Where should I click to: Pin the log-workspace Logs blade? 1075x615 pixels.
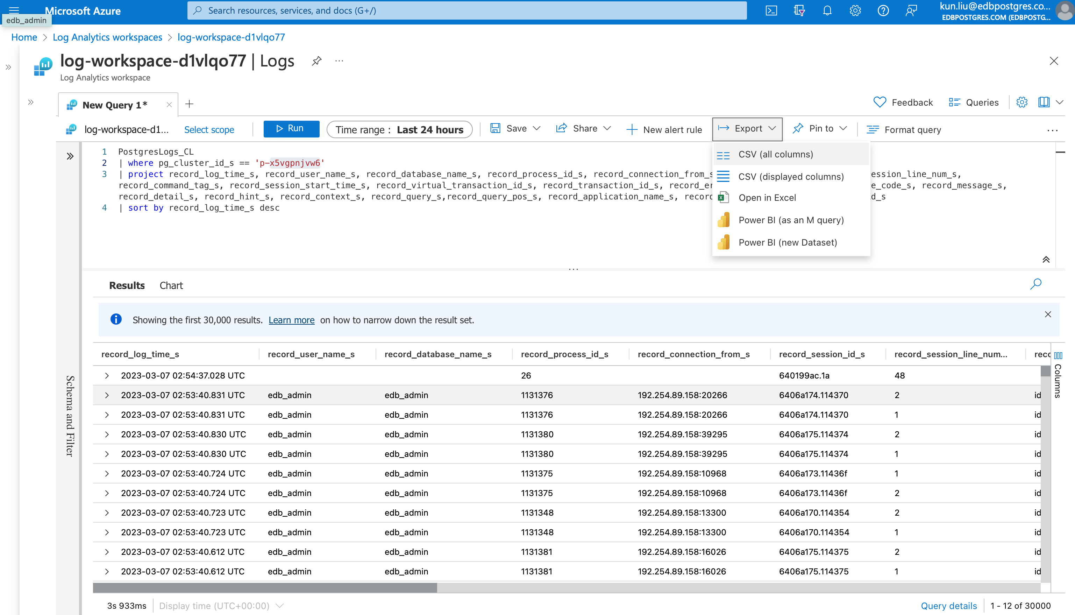pyautogui.click(x=316, y=61)
